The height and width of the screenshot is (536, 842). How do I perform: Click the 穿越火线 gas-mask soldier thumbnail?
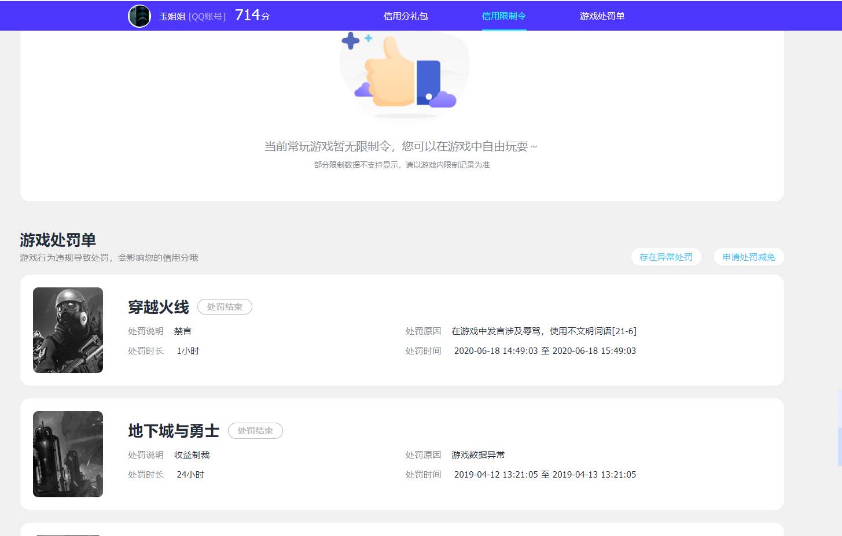(68, 330)
